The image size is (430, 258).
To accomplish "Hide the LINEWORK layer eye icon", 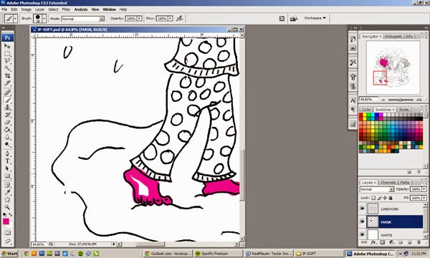I will [x=362, y=209].
